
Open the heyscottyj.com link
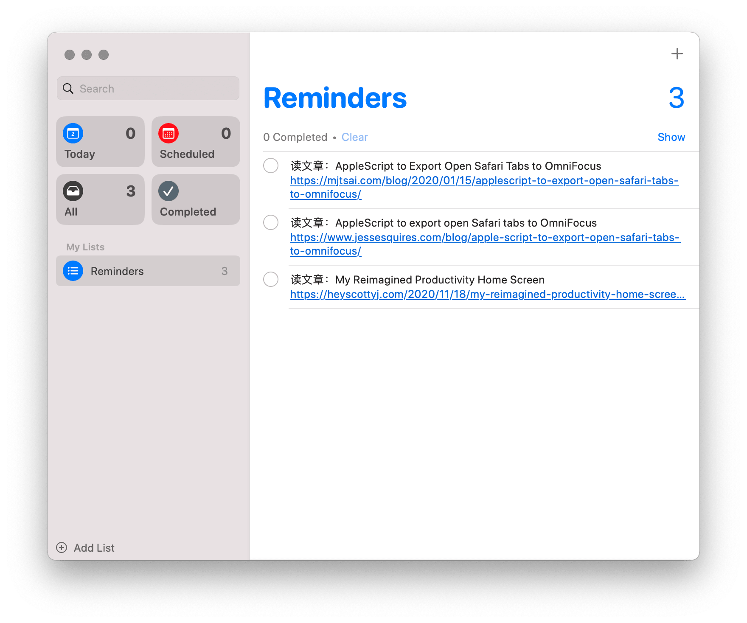[x=488, y=294]
